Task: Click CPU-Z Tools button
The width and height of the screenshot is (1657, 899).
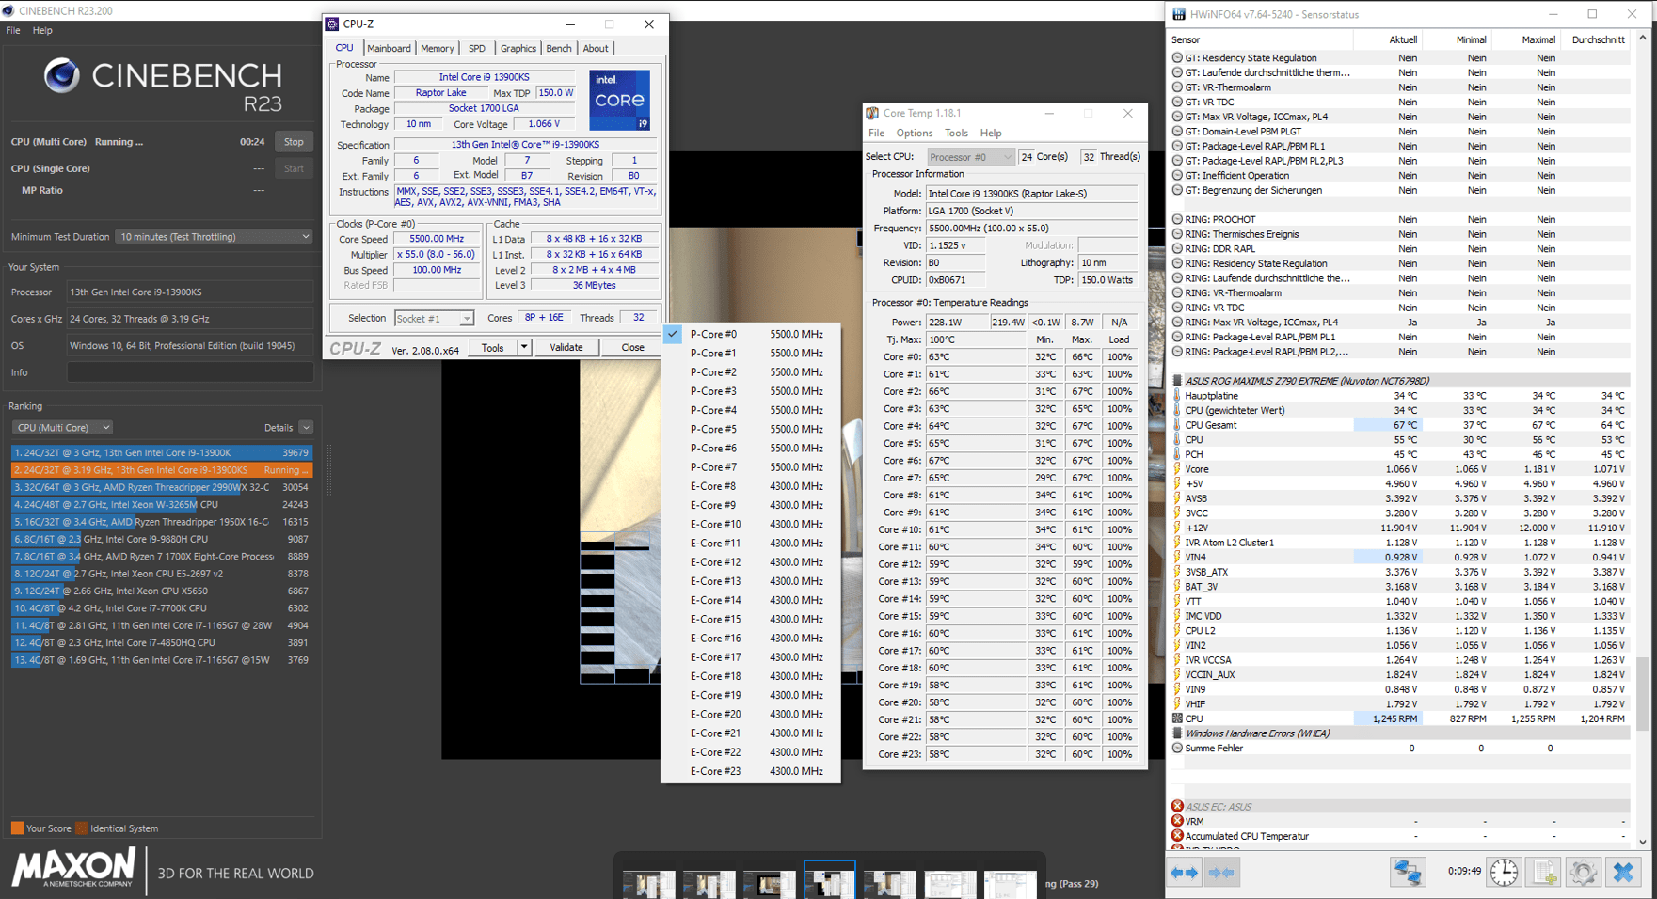Action: 492,348
